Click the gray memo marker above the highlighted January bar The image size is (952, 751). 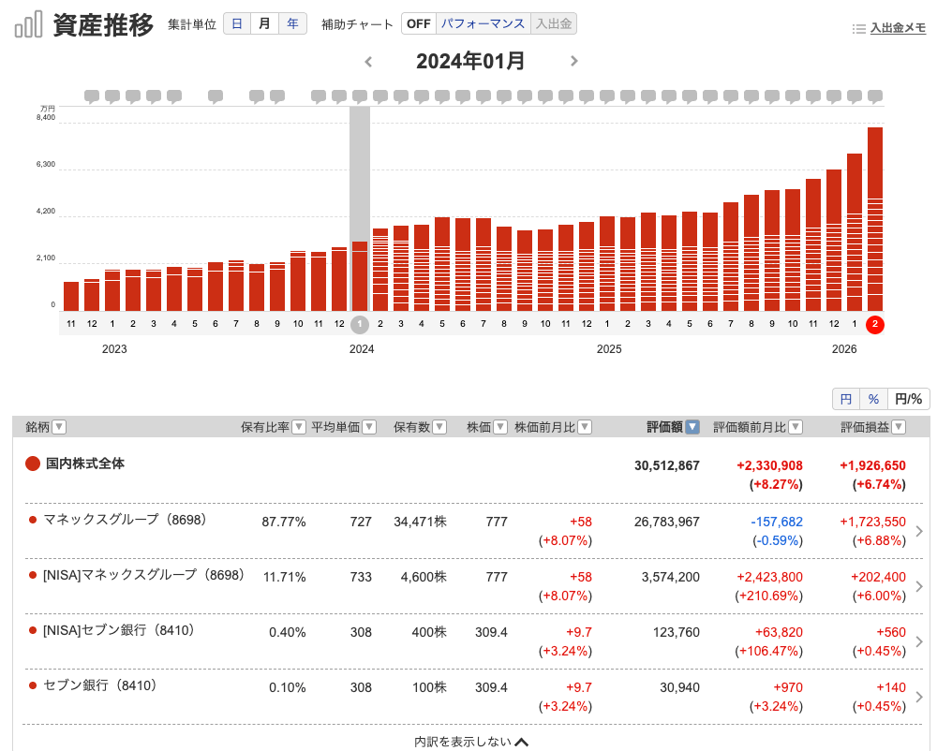point(359,95)
